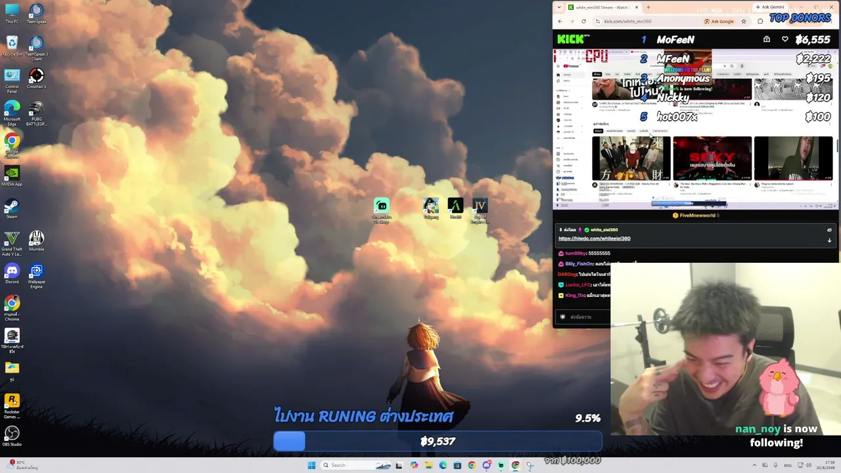
Task: Launch OBS Studio from the desktop
Action: click(12, 436)
